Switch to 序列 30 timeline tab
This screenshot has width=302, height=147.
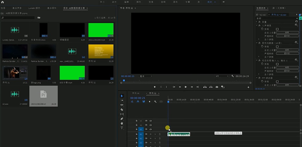click(136, 93)
